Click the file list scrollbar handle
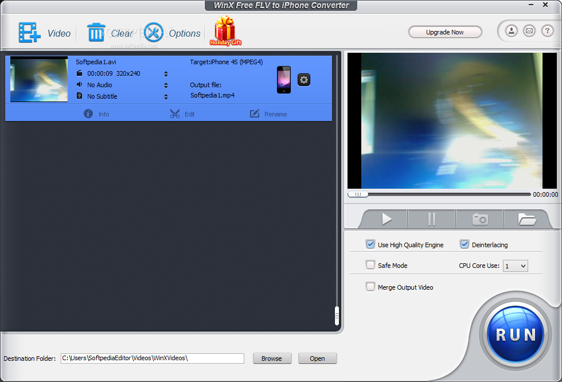Viewport: 562px width, 382px height. click(x=337, y=315)
